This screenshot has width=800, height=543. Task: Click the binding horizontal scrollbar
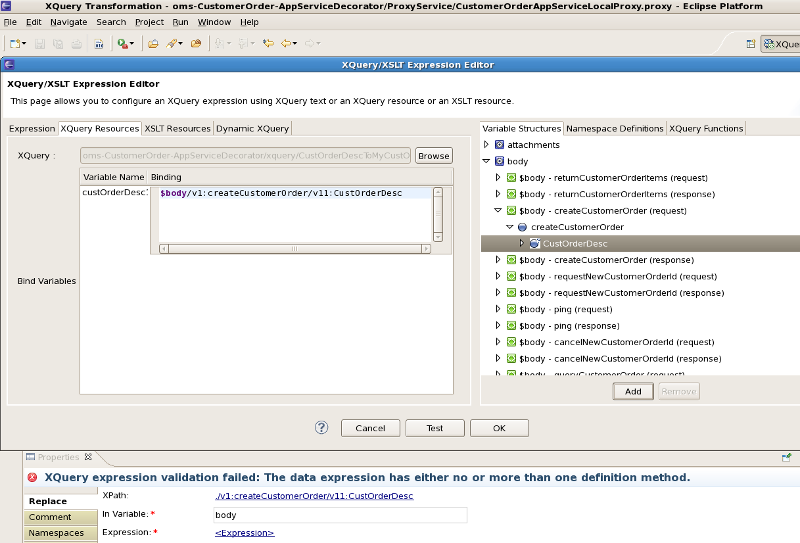tap(295, 249)
